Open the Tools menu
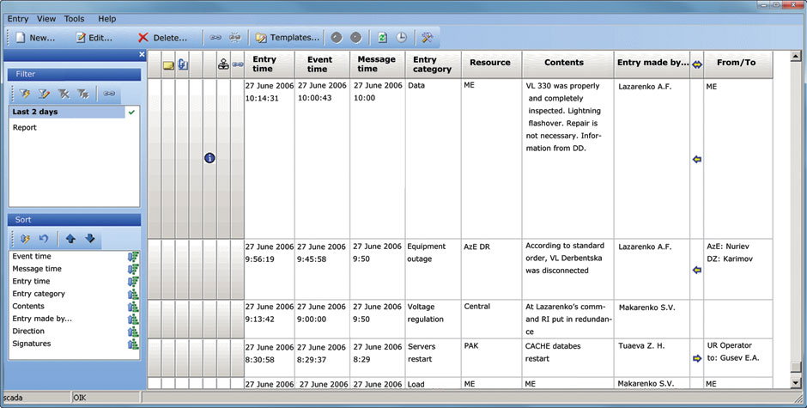The width and height of the screenshot is (807, 408). [74, 19]
